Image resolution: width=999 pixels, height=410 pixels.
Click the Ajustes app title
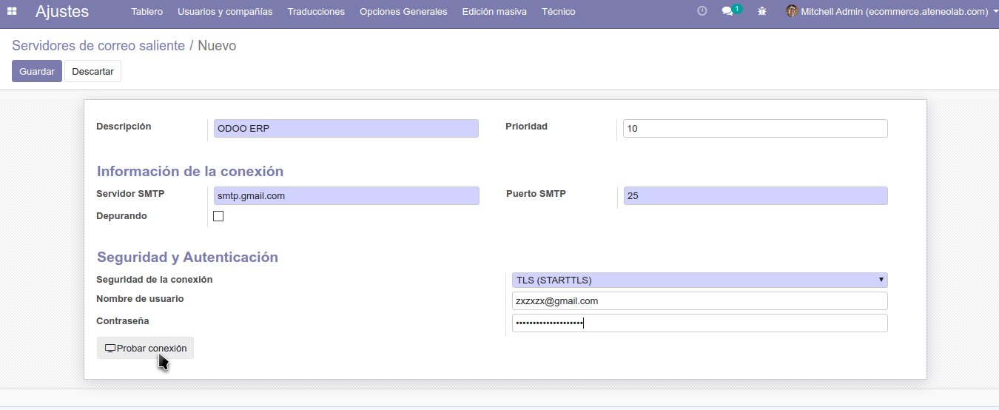click(62, 11)
